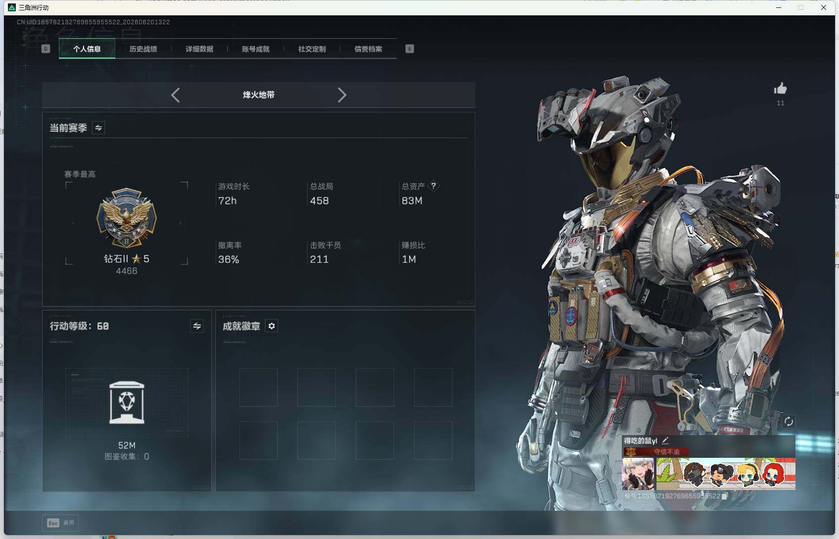Click the rank score 4466
Image resolution: width=839 pixels, height=539 pixels.
(127, 271)
